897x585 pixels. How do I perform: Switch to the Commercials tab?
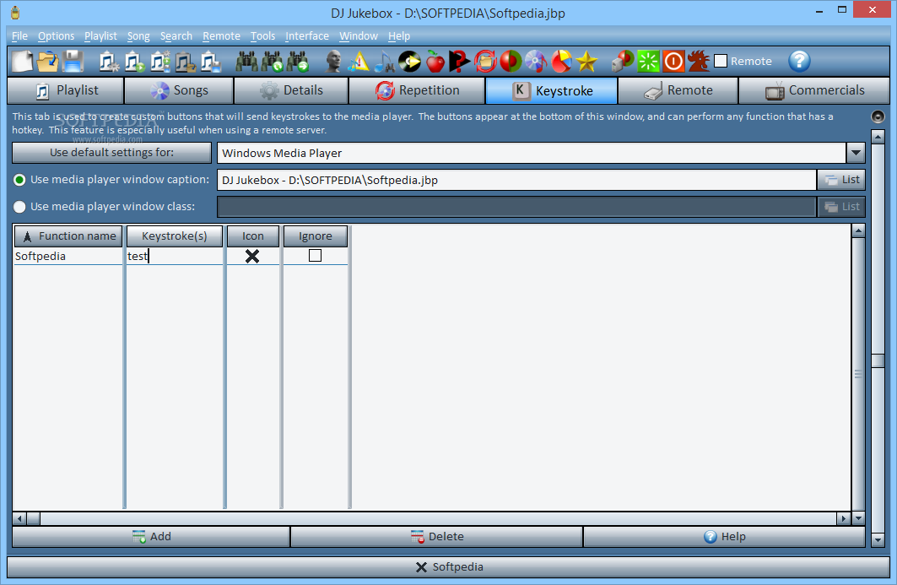[814, 90]
